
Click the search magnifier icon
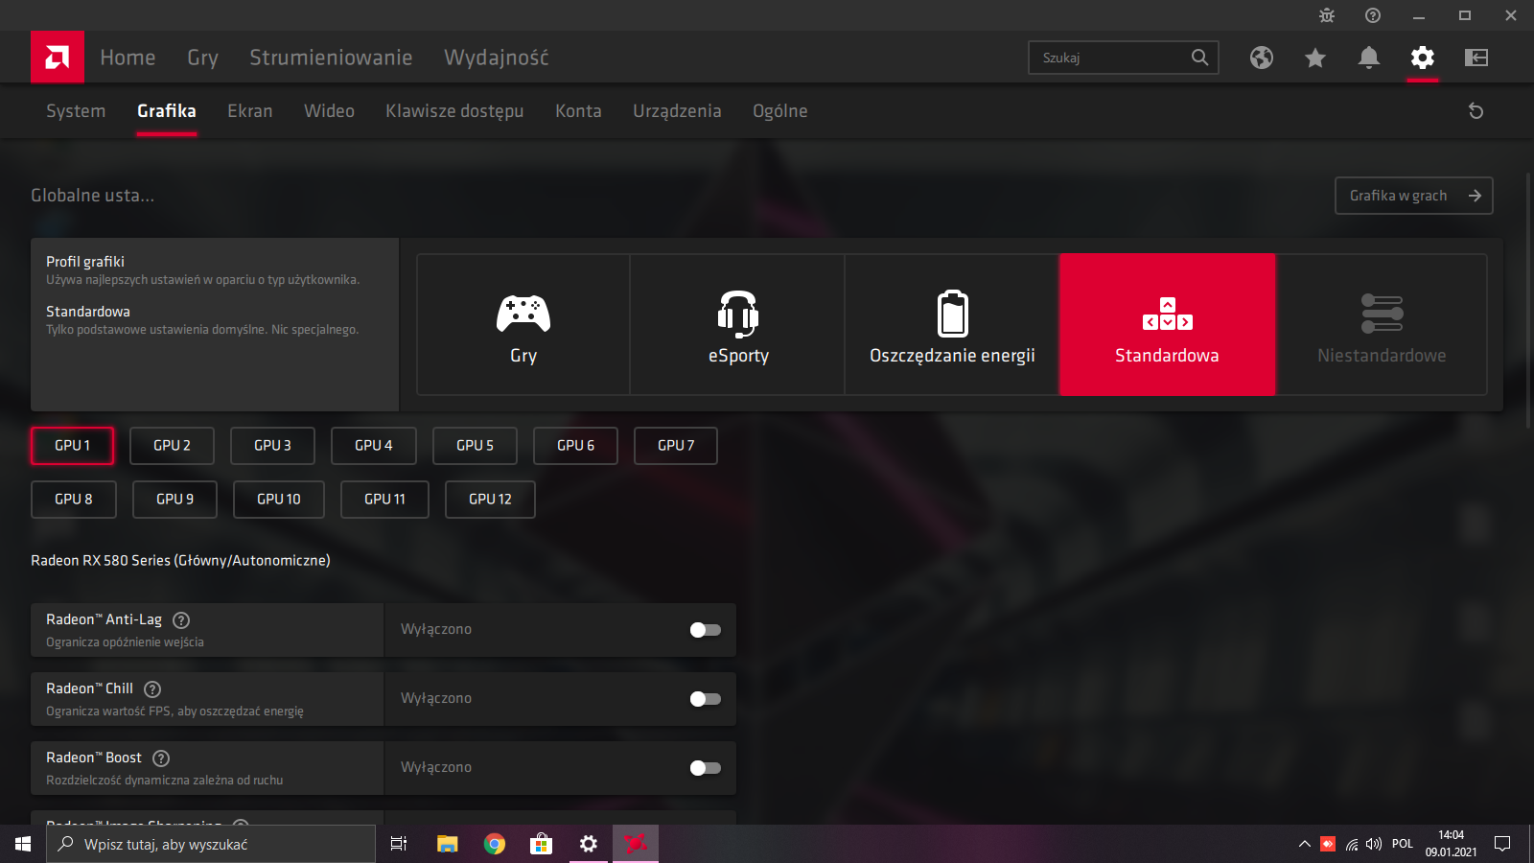[x=1199, y=58]
